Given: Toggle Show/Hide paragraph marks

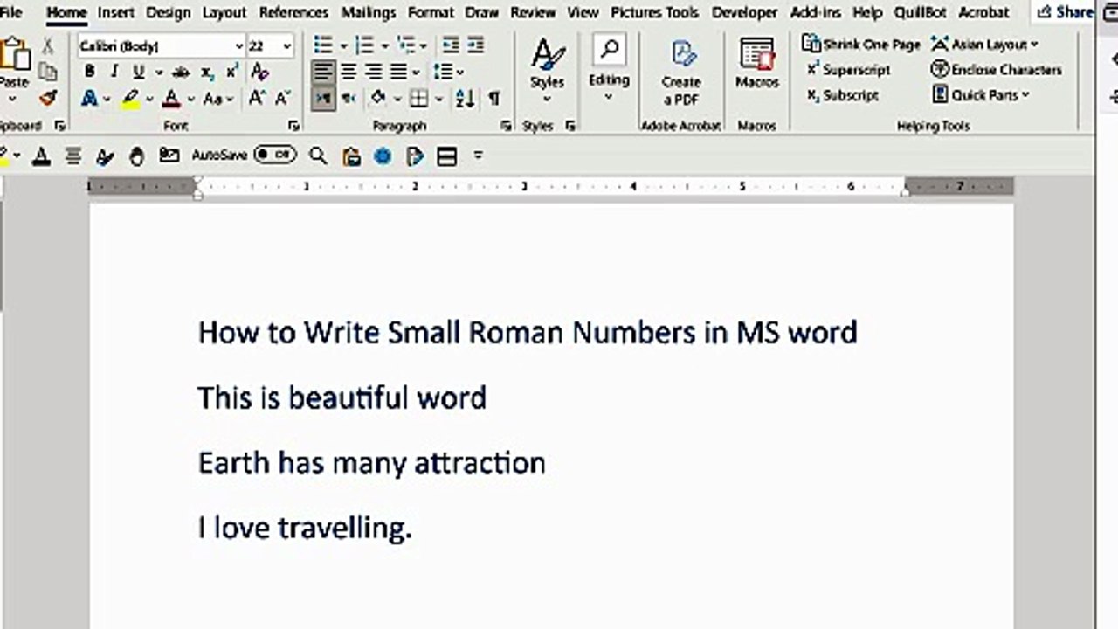Looking at the screenshot, I should pyautogui.click(x=494, y=99).
